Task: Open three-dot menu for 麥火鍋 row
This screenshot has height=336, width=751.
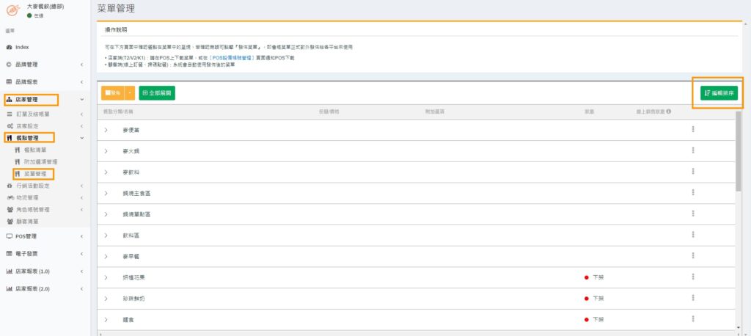Action: pos(692,151)
